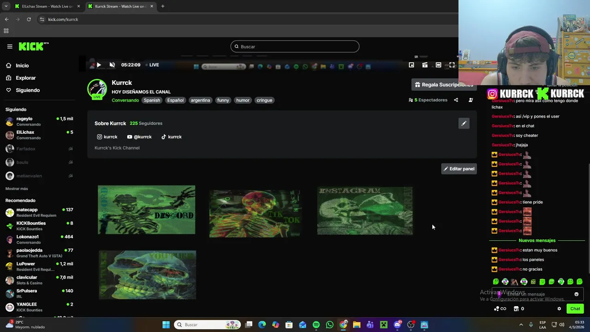The width and height of the screenshot is (590, 332).
Task: Click the Buscar search field on Kick
Action: pyautogui.click(x=295, y=47)
